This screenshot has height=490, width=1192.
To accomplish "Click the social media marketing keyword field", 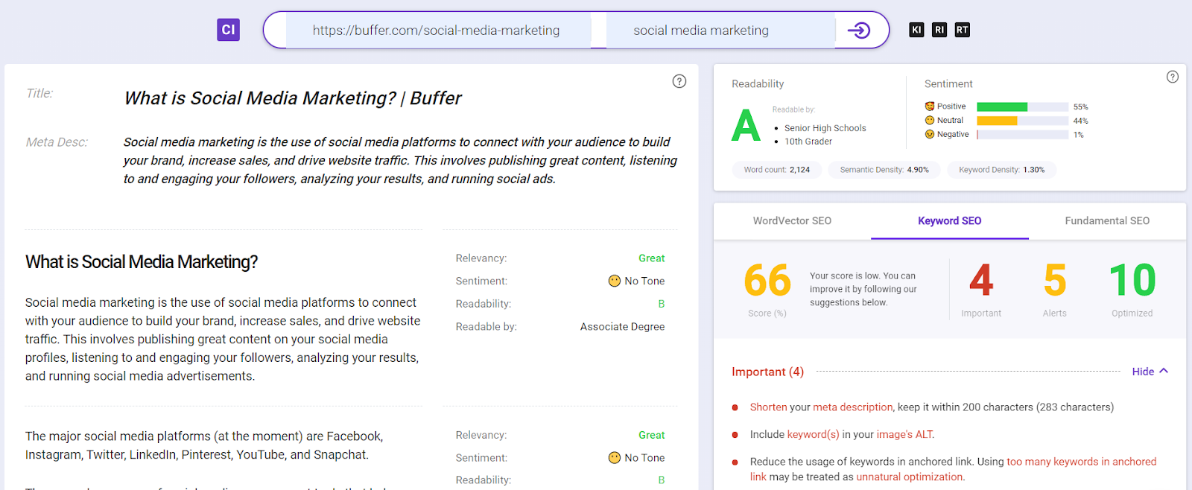I will [720, 31].
